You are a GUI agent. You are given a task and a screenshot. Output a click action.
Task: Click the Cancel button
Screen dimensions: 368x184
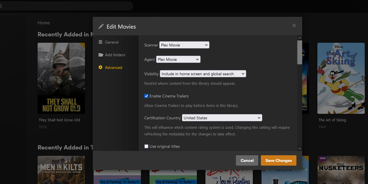[x=247, y=160]
